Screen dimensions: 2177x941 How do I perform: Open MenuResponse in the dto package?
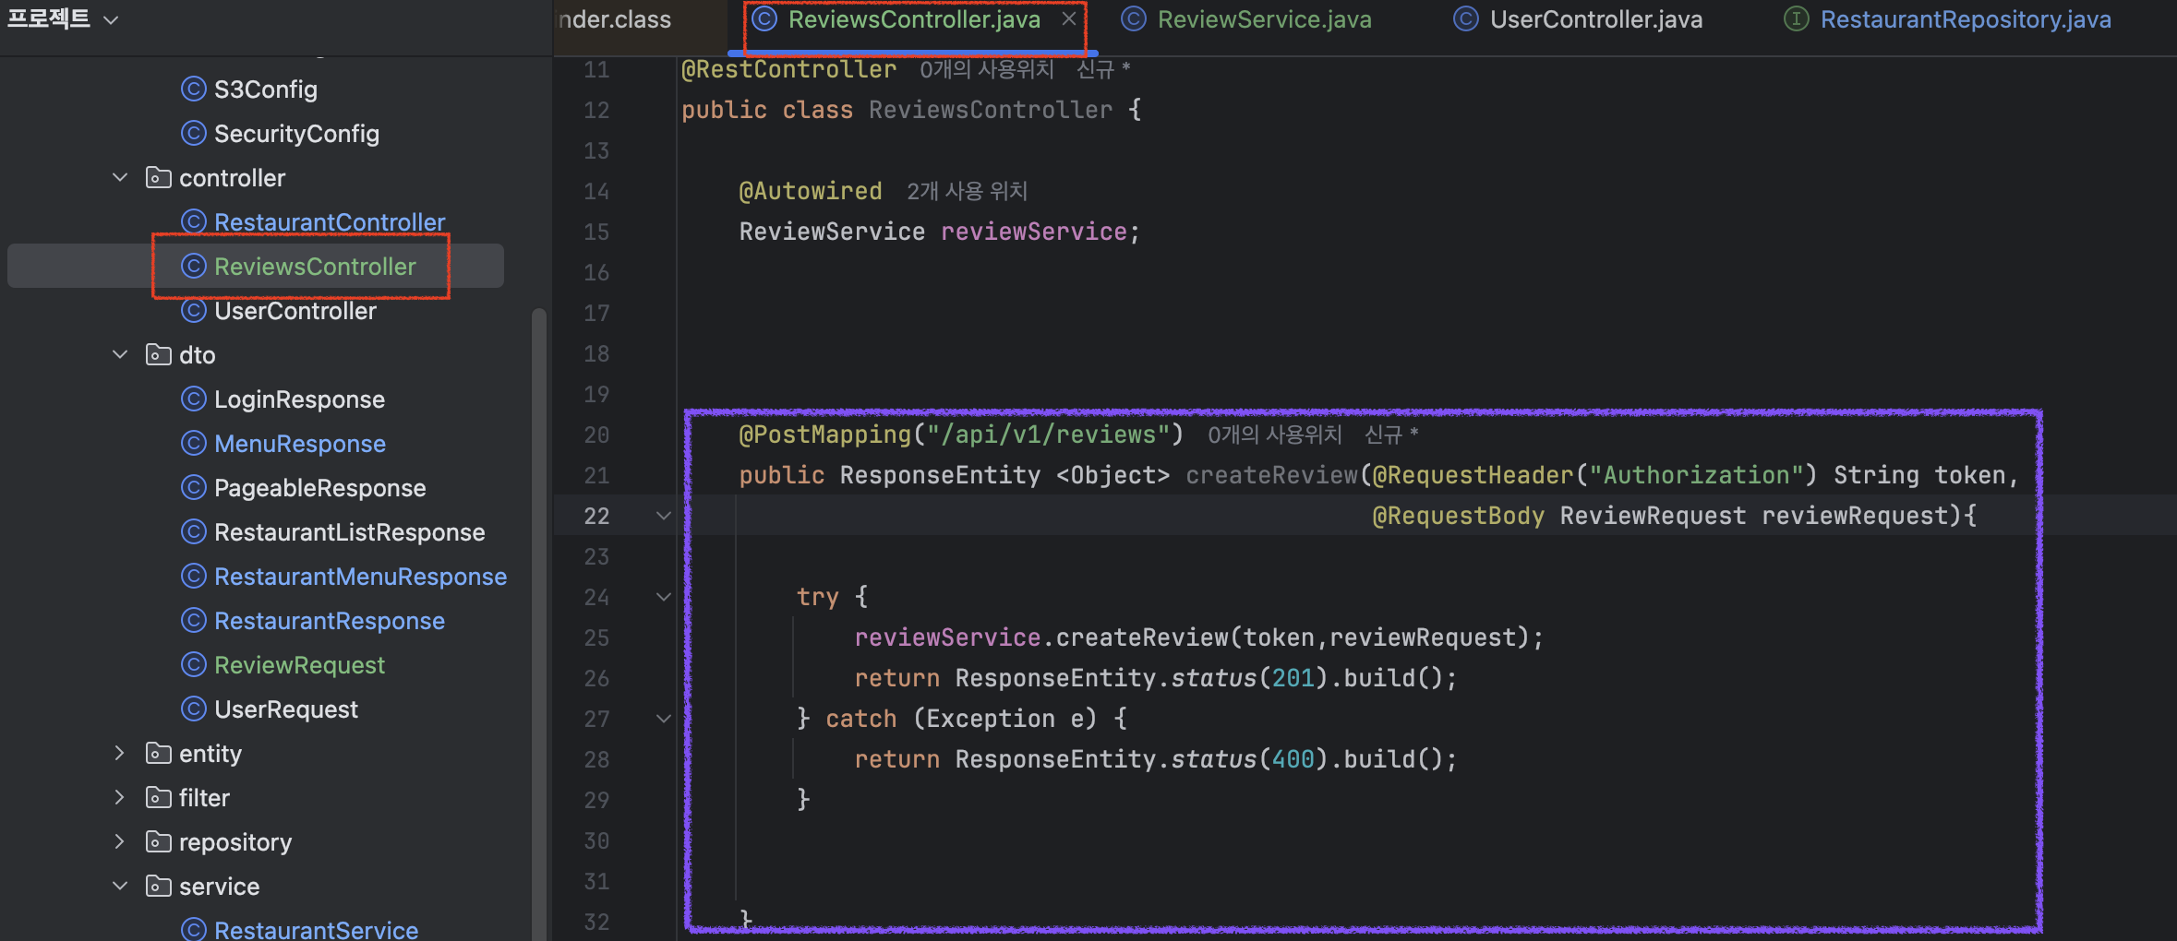click(x=300, y=444)
